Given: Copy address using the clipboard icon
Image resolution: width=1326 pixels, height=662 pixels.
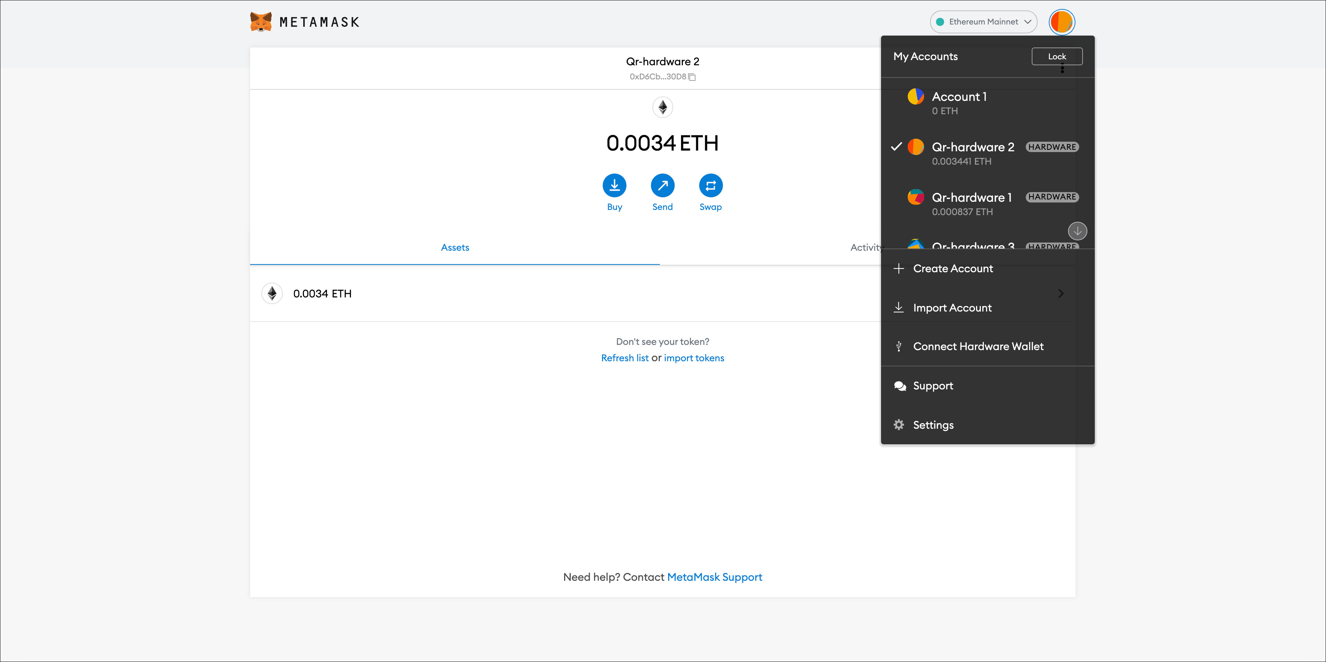Looking at the screenshot, I should click(693, 77).
